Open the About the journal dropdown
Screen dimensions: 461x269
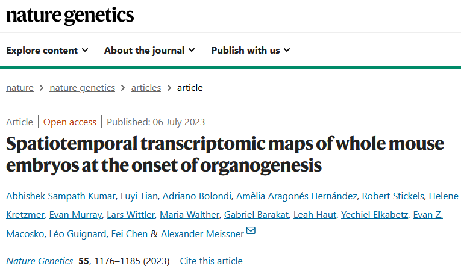click(x=149, y=51)
